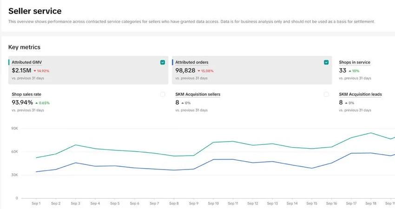This screenshot has width=395, height=209.
Task: Click the Sep 10 axis label
Action: click(x=213, y=203)
